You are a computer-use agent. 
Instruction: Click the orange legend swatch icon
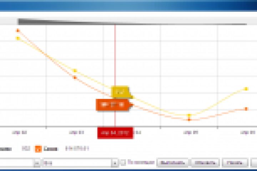(38, 149)
